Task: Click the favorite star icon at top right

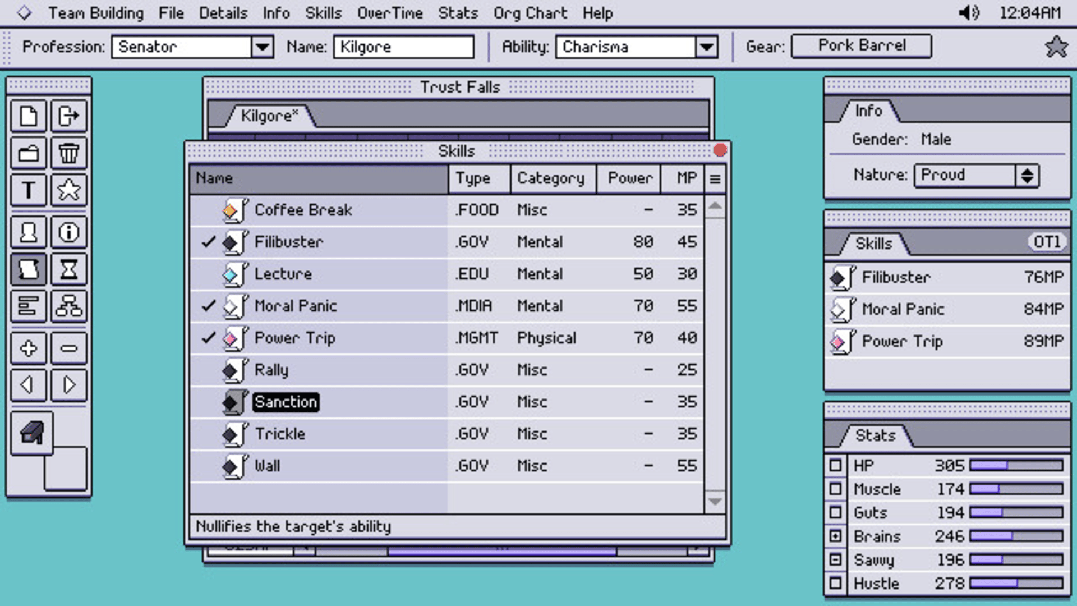Action: click(x=1056, y=47)
